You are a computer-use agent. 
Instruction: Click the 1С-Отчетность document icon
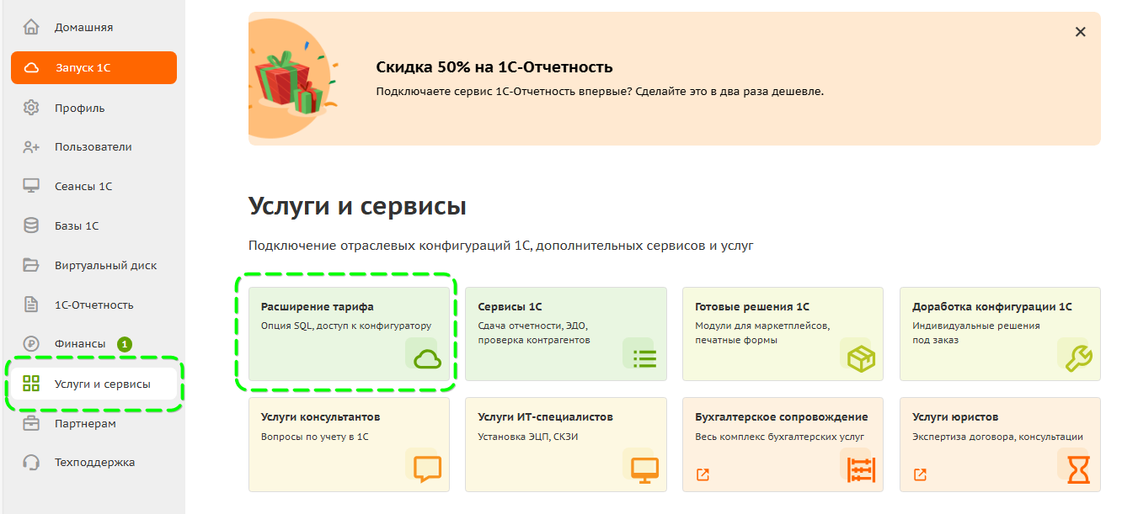click(31, 305)
